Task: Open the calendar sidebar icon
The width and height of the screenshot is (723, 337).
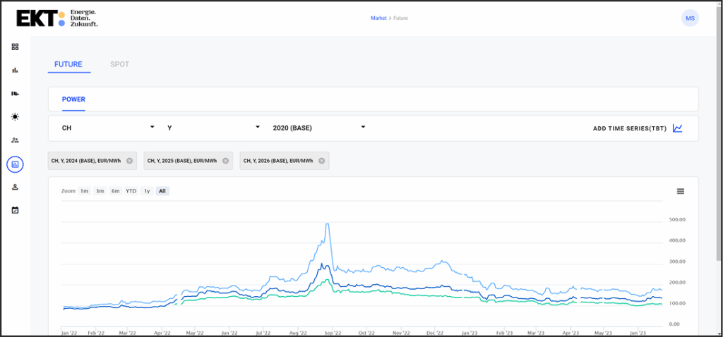Action: point(16,210)
